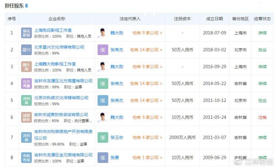Click the 魏大勋 logo beside 上海魏大勋影视工作室
The height and width of the screenshot is (168, 276).
coord(26,67)
